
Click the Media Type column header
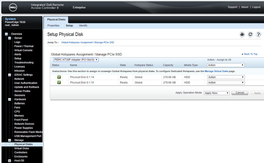[191, 65]
